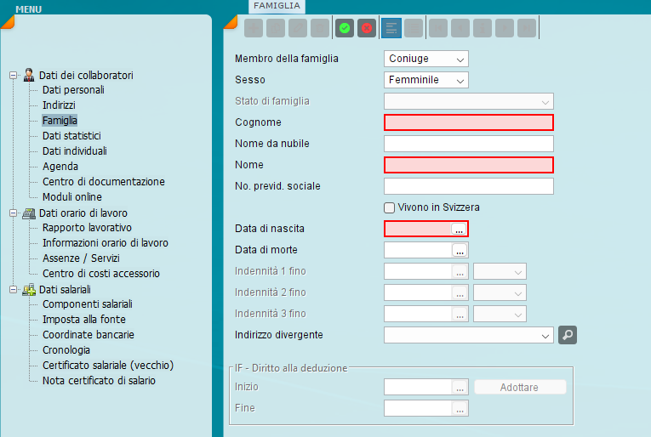The height and width of the screenshot is (437, 651).
Task: Open the Indennità 2 fino date picker
Action: (x=459, y=292)
